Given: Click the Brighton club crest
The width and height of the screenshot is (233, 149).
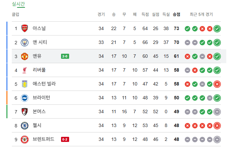Looking at the screenshot, I should [x=25, y=98].
